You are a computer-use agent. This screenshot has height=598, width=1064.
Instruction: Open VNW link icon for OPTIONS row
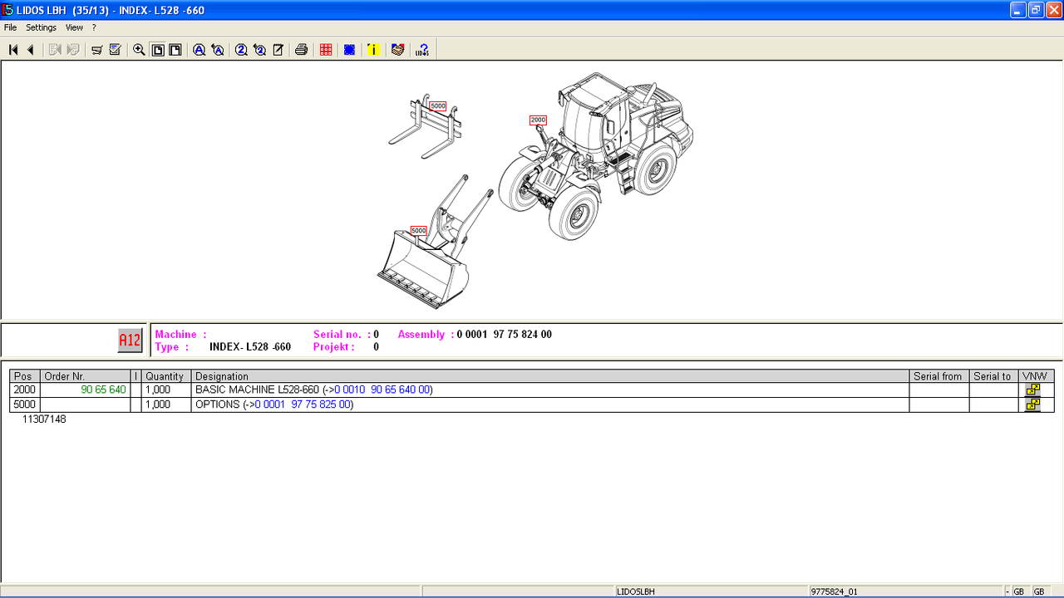pyautogui.click(x=1032, y=404)
